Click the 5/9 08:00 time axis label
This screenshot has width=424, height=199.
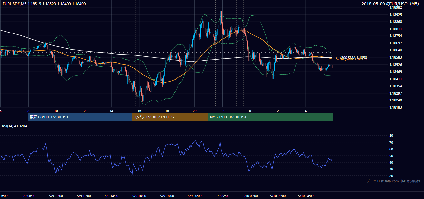pyautogui.click(x=28, y=196)
